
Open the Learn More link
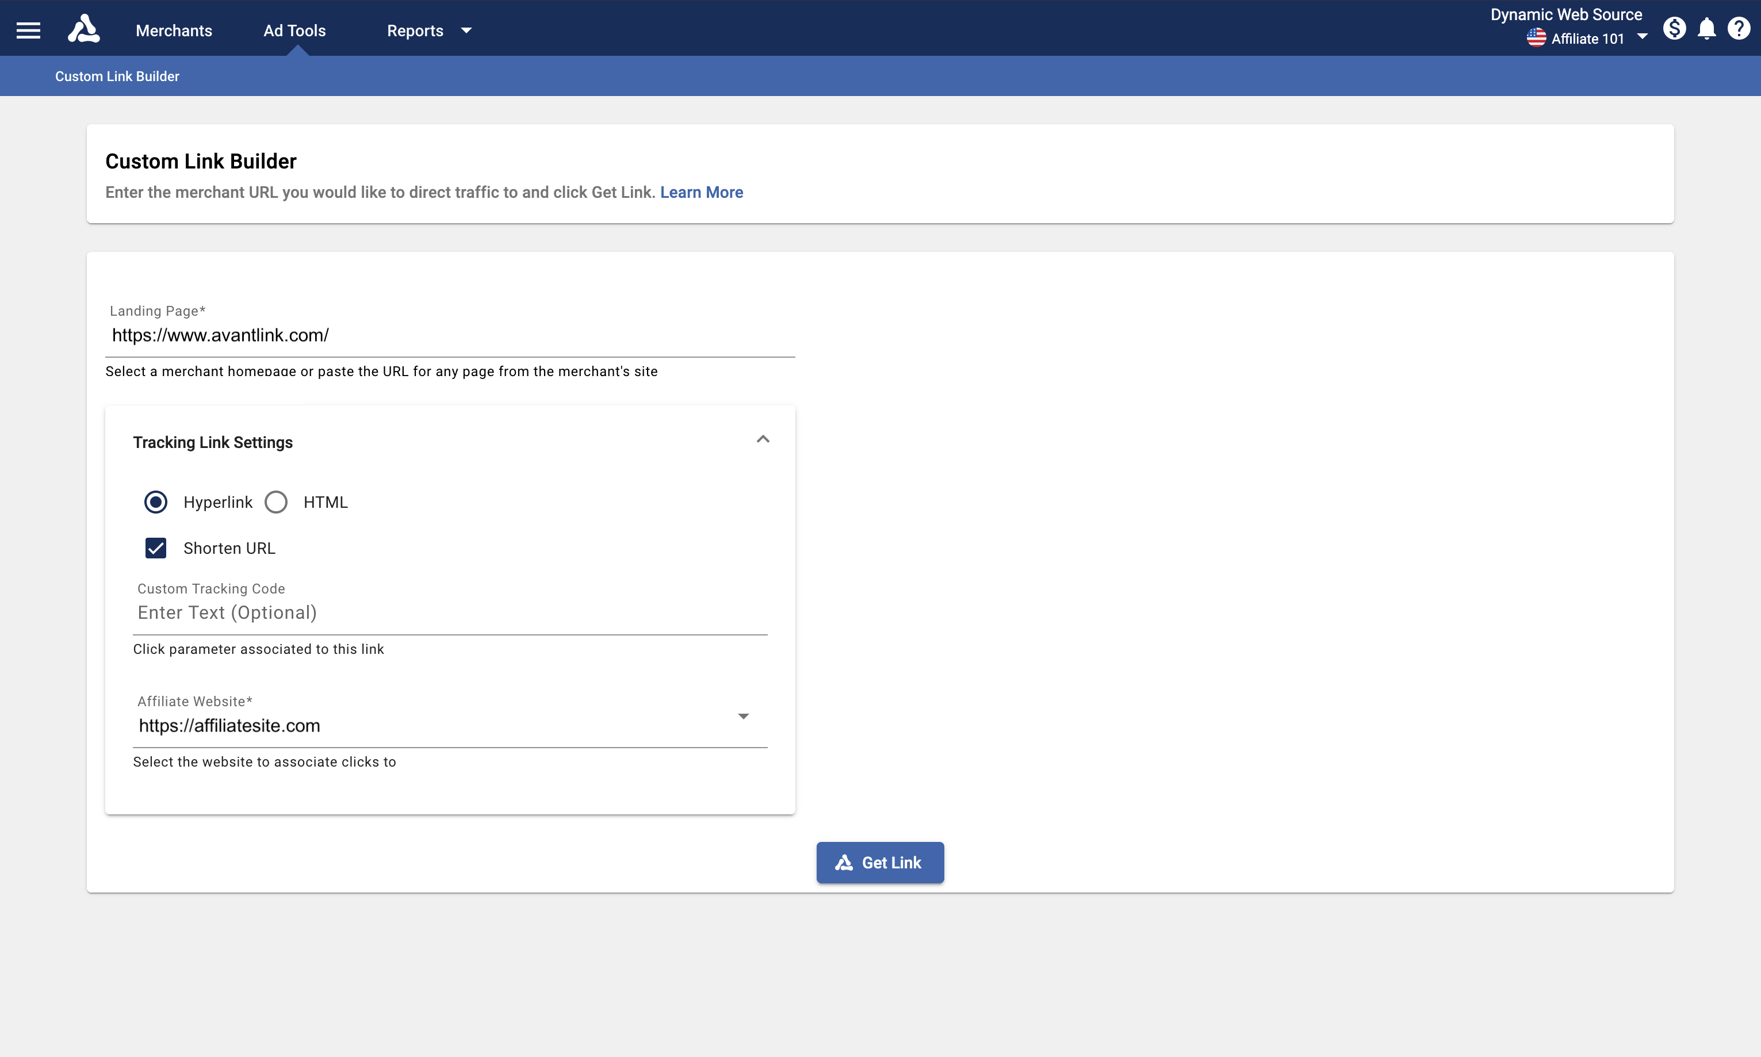coord(702,192)
